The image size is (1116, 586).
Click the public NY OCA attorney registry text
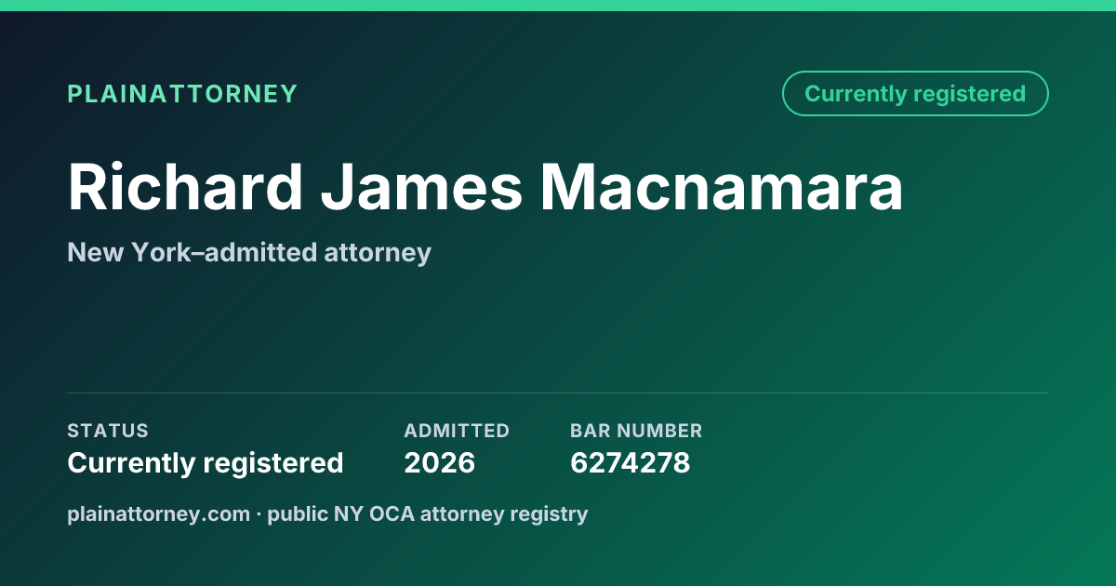(428, 514)
